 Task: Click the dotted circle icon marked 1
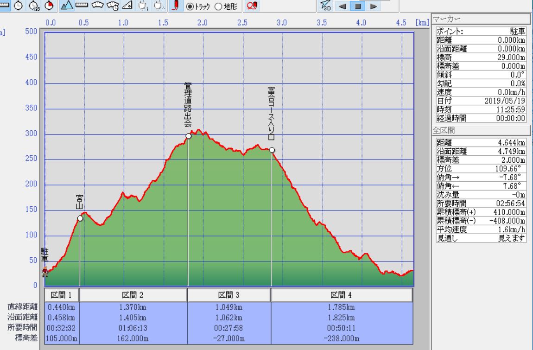143,6
